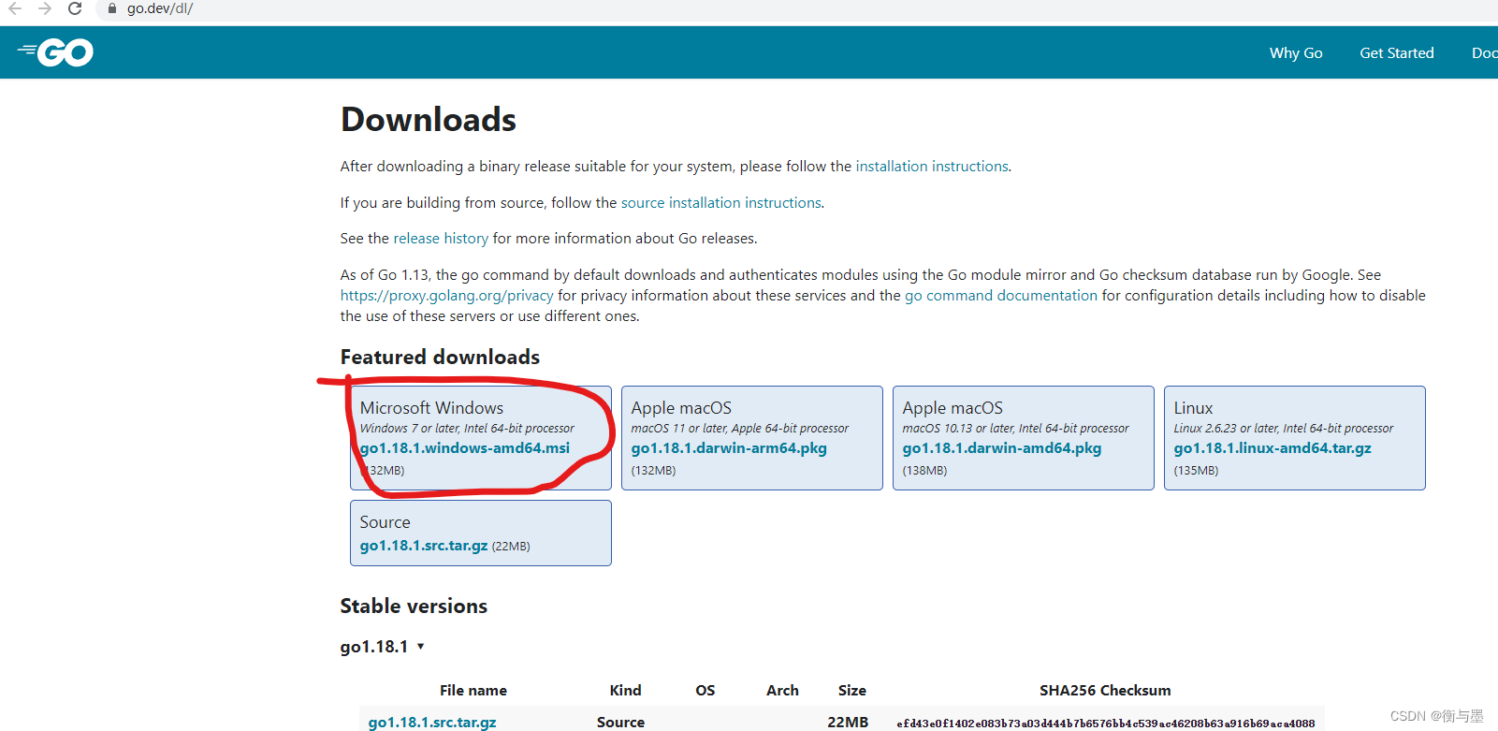Click the Featured downloads heading
The image size is (1498, 731).
tap(440, 358)
